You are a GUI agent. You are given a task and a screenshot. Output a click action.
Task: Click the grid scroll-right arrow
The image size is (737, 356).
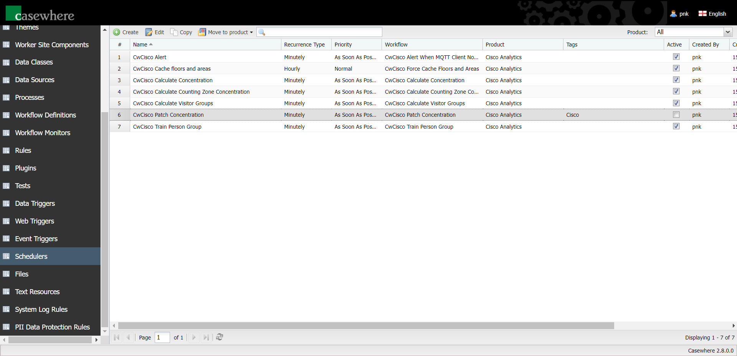[x=734, y=326]
